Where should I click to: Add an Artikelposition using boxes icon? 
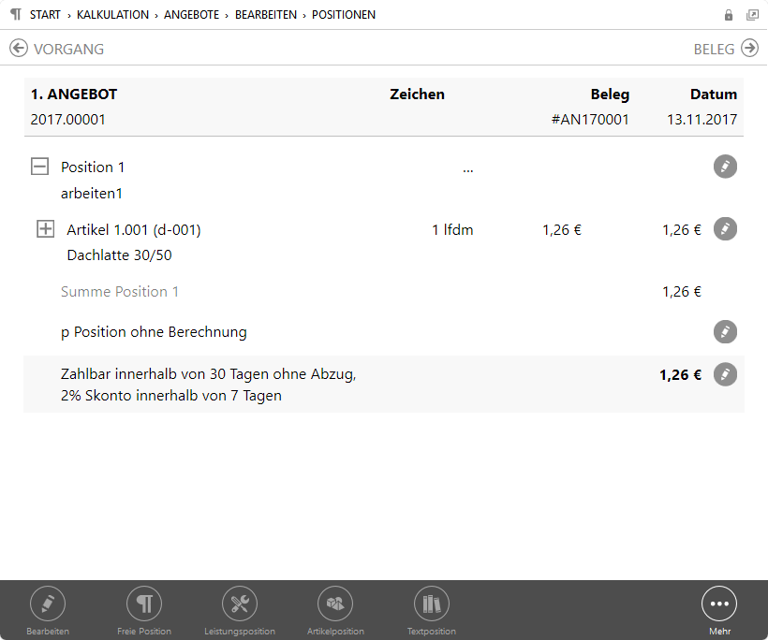tap(335, 604)
